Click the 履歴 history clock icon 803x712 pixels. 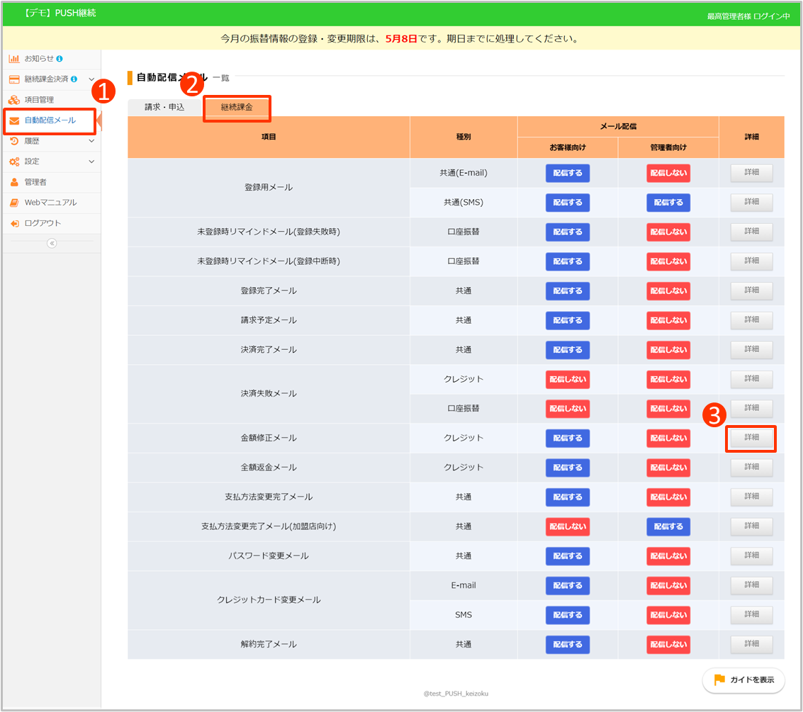(14, 141)
